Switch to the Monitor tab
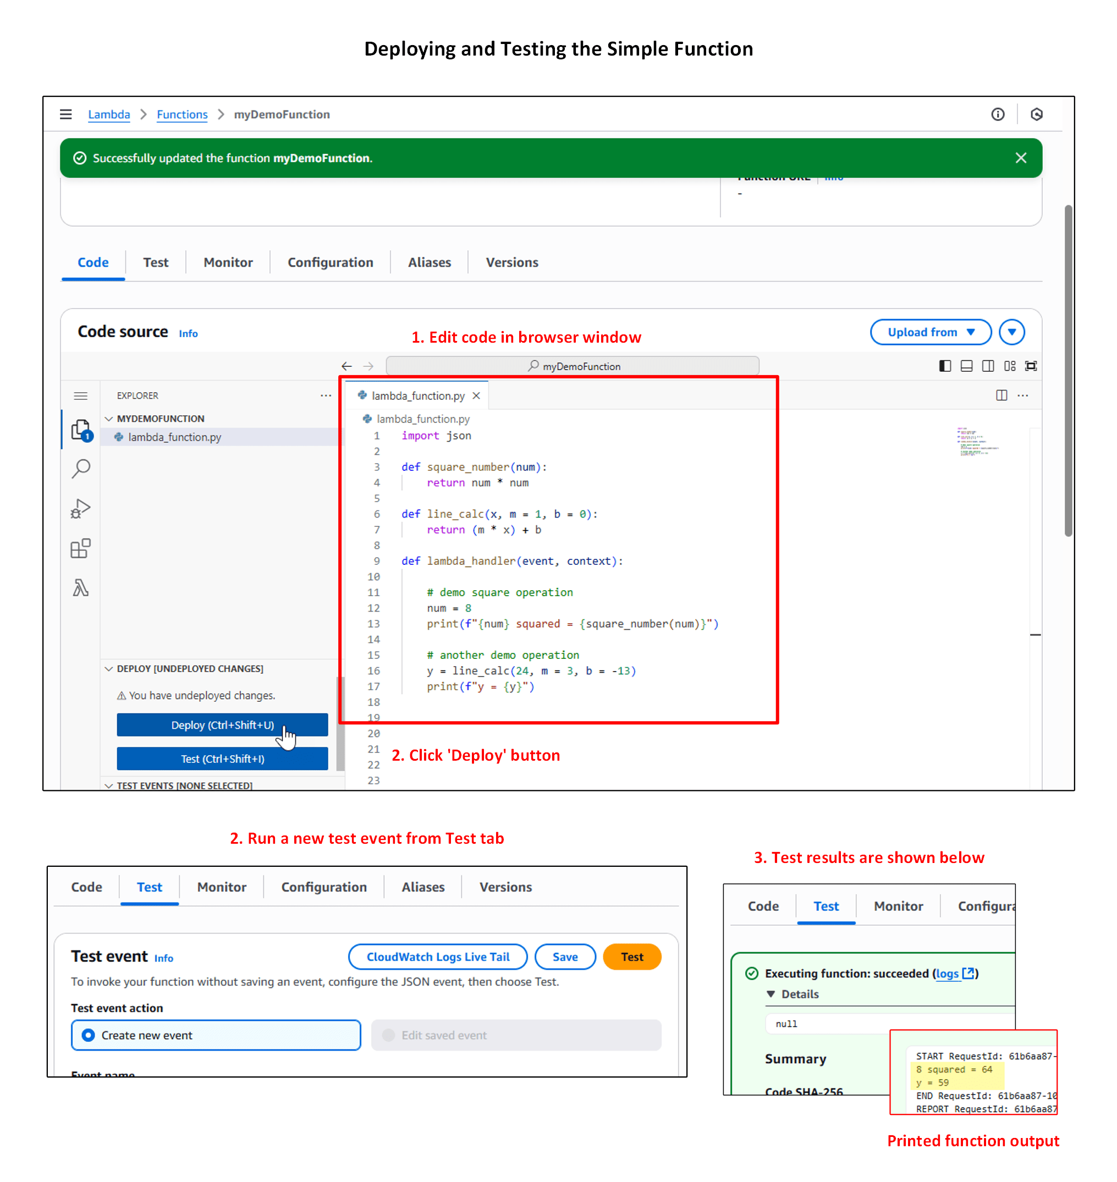The image size is (1117, 1182). [228, 262]
